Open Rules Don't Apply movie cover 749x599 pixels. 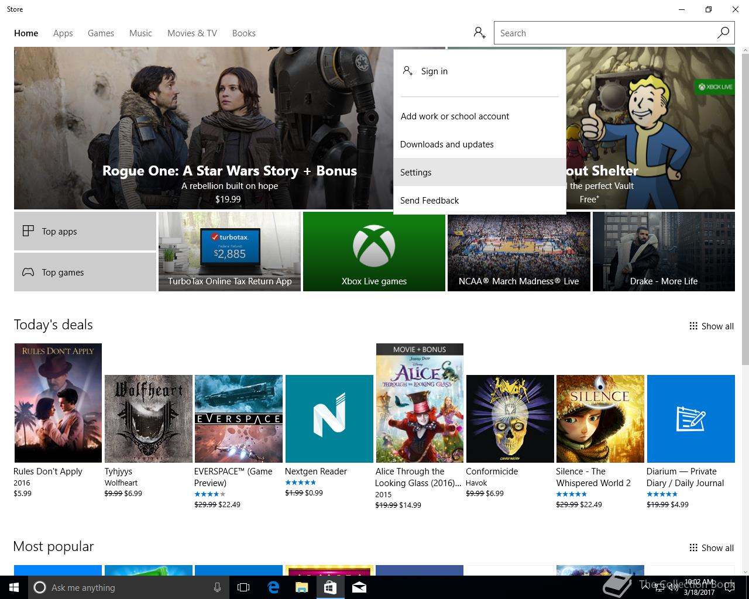point(58,403)
